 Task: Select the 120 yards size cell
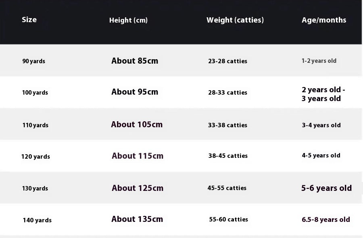[x=35, y=157]
